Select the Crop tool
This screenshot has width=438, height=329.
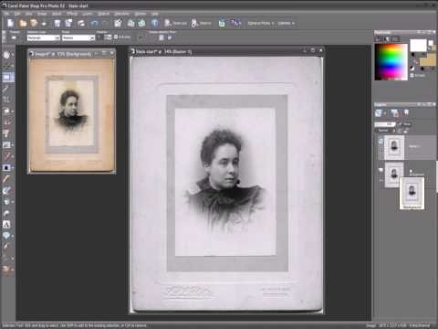tap(6, 100)
